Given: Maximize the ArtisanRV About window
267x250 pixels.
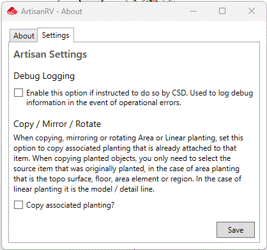Looking at the screenshot, I should (x=222, y=11).
